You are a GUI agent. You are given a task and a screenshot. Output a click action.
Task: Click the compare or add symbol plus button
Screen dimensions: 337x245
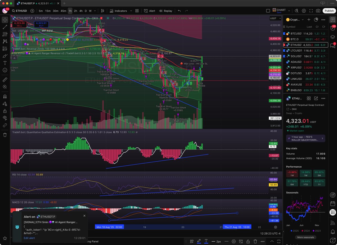pos(32,11)
